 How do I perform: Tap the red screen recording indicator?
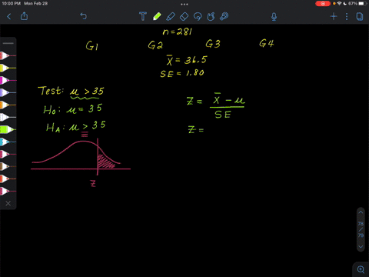tap(323, 4)
